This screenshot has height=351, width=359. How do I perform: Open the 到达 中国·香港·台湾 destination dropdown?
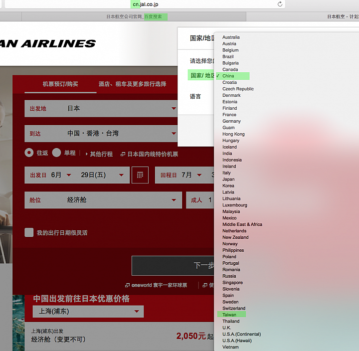point(101,134)
